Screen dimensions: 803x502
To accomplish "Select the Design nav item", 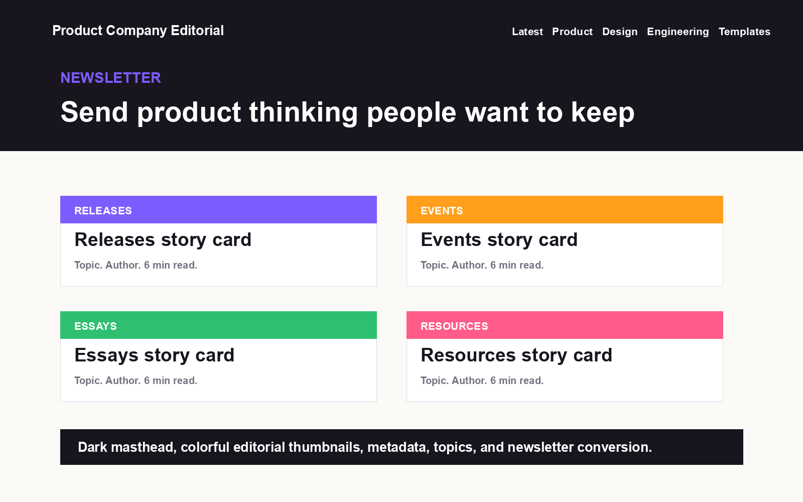I will pos(620,32).
